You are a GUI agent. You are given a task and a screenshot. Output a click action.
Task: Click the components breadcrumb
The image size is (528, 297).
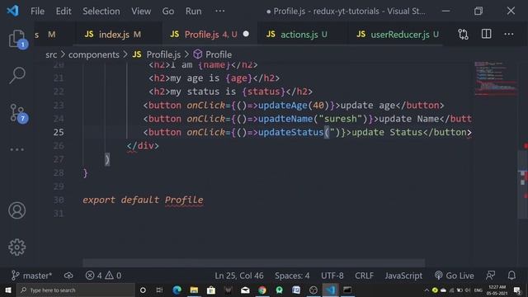point(93,54)
